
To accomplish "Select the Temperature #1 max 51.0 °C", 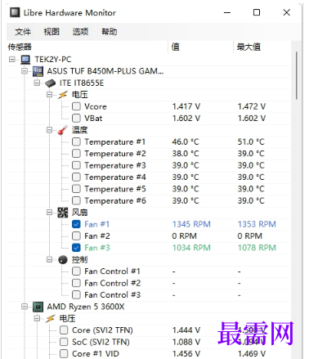I will [251, 141].
